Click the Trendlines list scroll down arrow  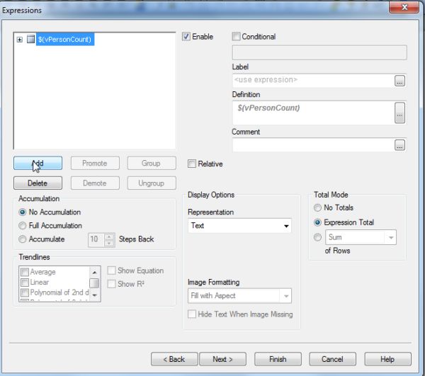click(94, 295)
